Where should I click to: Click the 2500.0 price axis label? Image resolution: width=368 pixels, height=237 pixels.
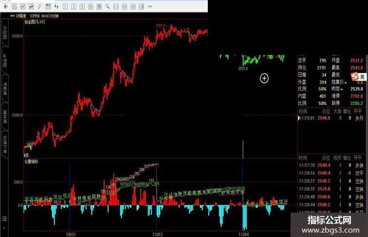pos(17,115)
